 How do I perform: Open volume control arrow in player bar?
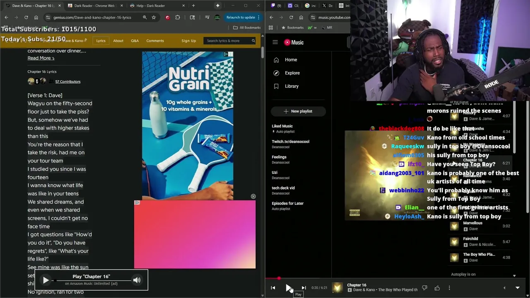(x=504, y=288)
